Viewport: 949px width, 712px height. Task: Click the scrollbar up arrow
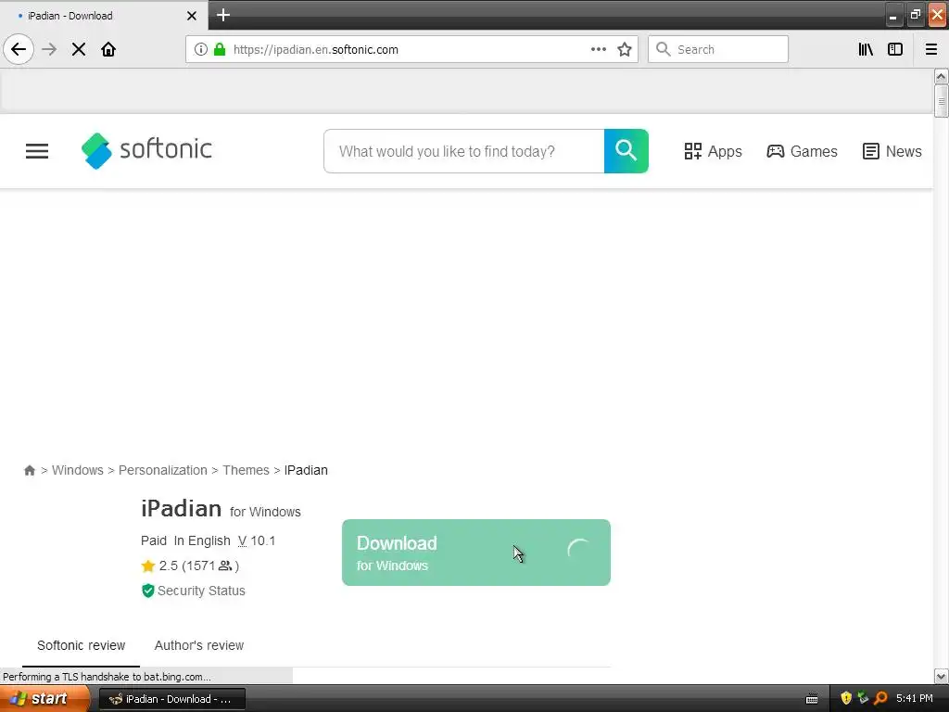(x=941, y=76)
